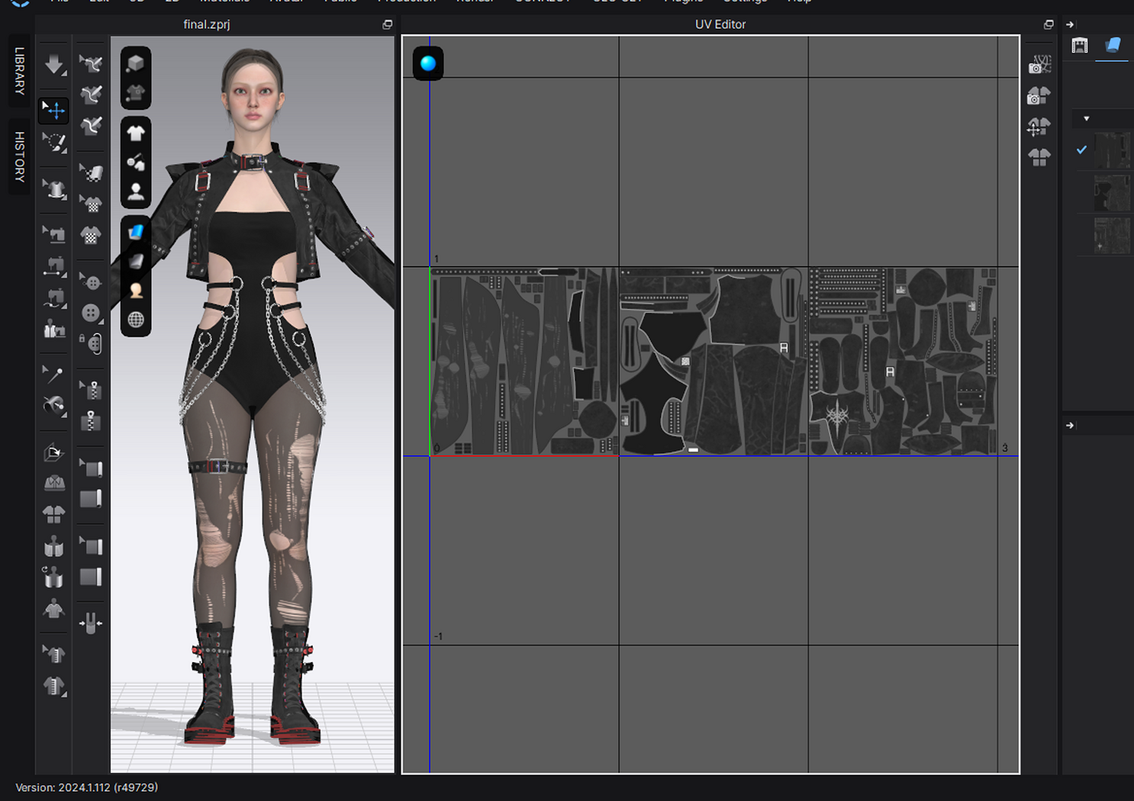The width and height of the screenshot is (1134, 801).
Task: Select the zipper tool with selection arrow
Action: click(91, 390)
